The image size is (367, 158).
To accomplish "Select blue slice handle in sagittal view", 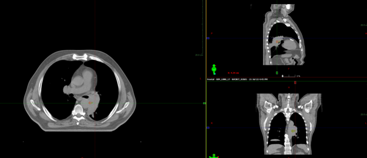I will pos(208,38).
